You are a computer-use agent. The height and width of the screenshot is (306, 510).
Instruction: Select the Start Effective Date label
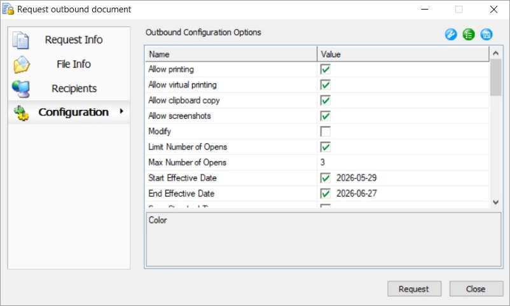(x=183, y=177)
